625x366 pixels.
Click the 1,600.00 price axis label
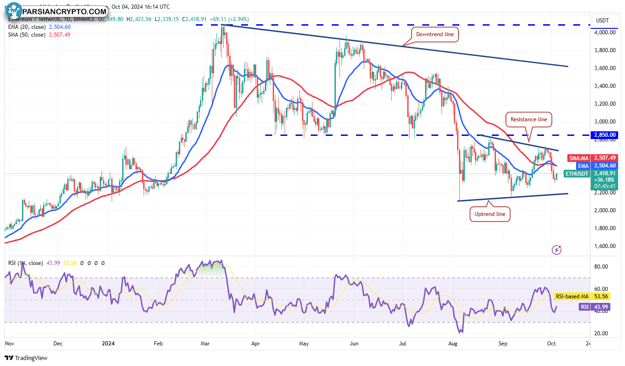point(604,246)
